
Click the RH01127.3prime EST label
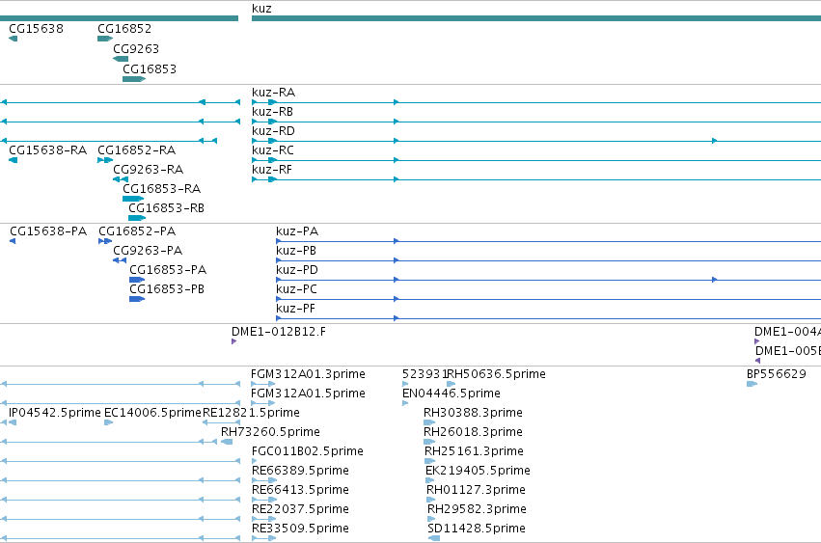[x=476, y=490]
